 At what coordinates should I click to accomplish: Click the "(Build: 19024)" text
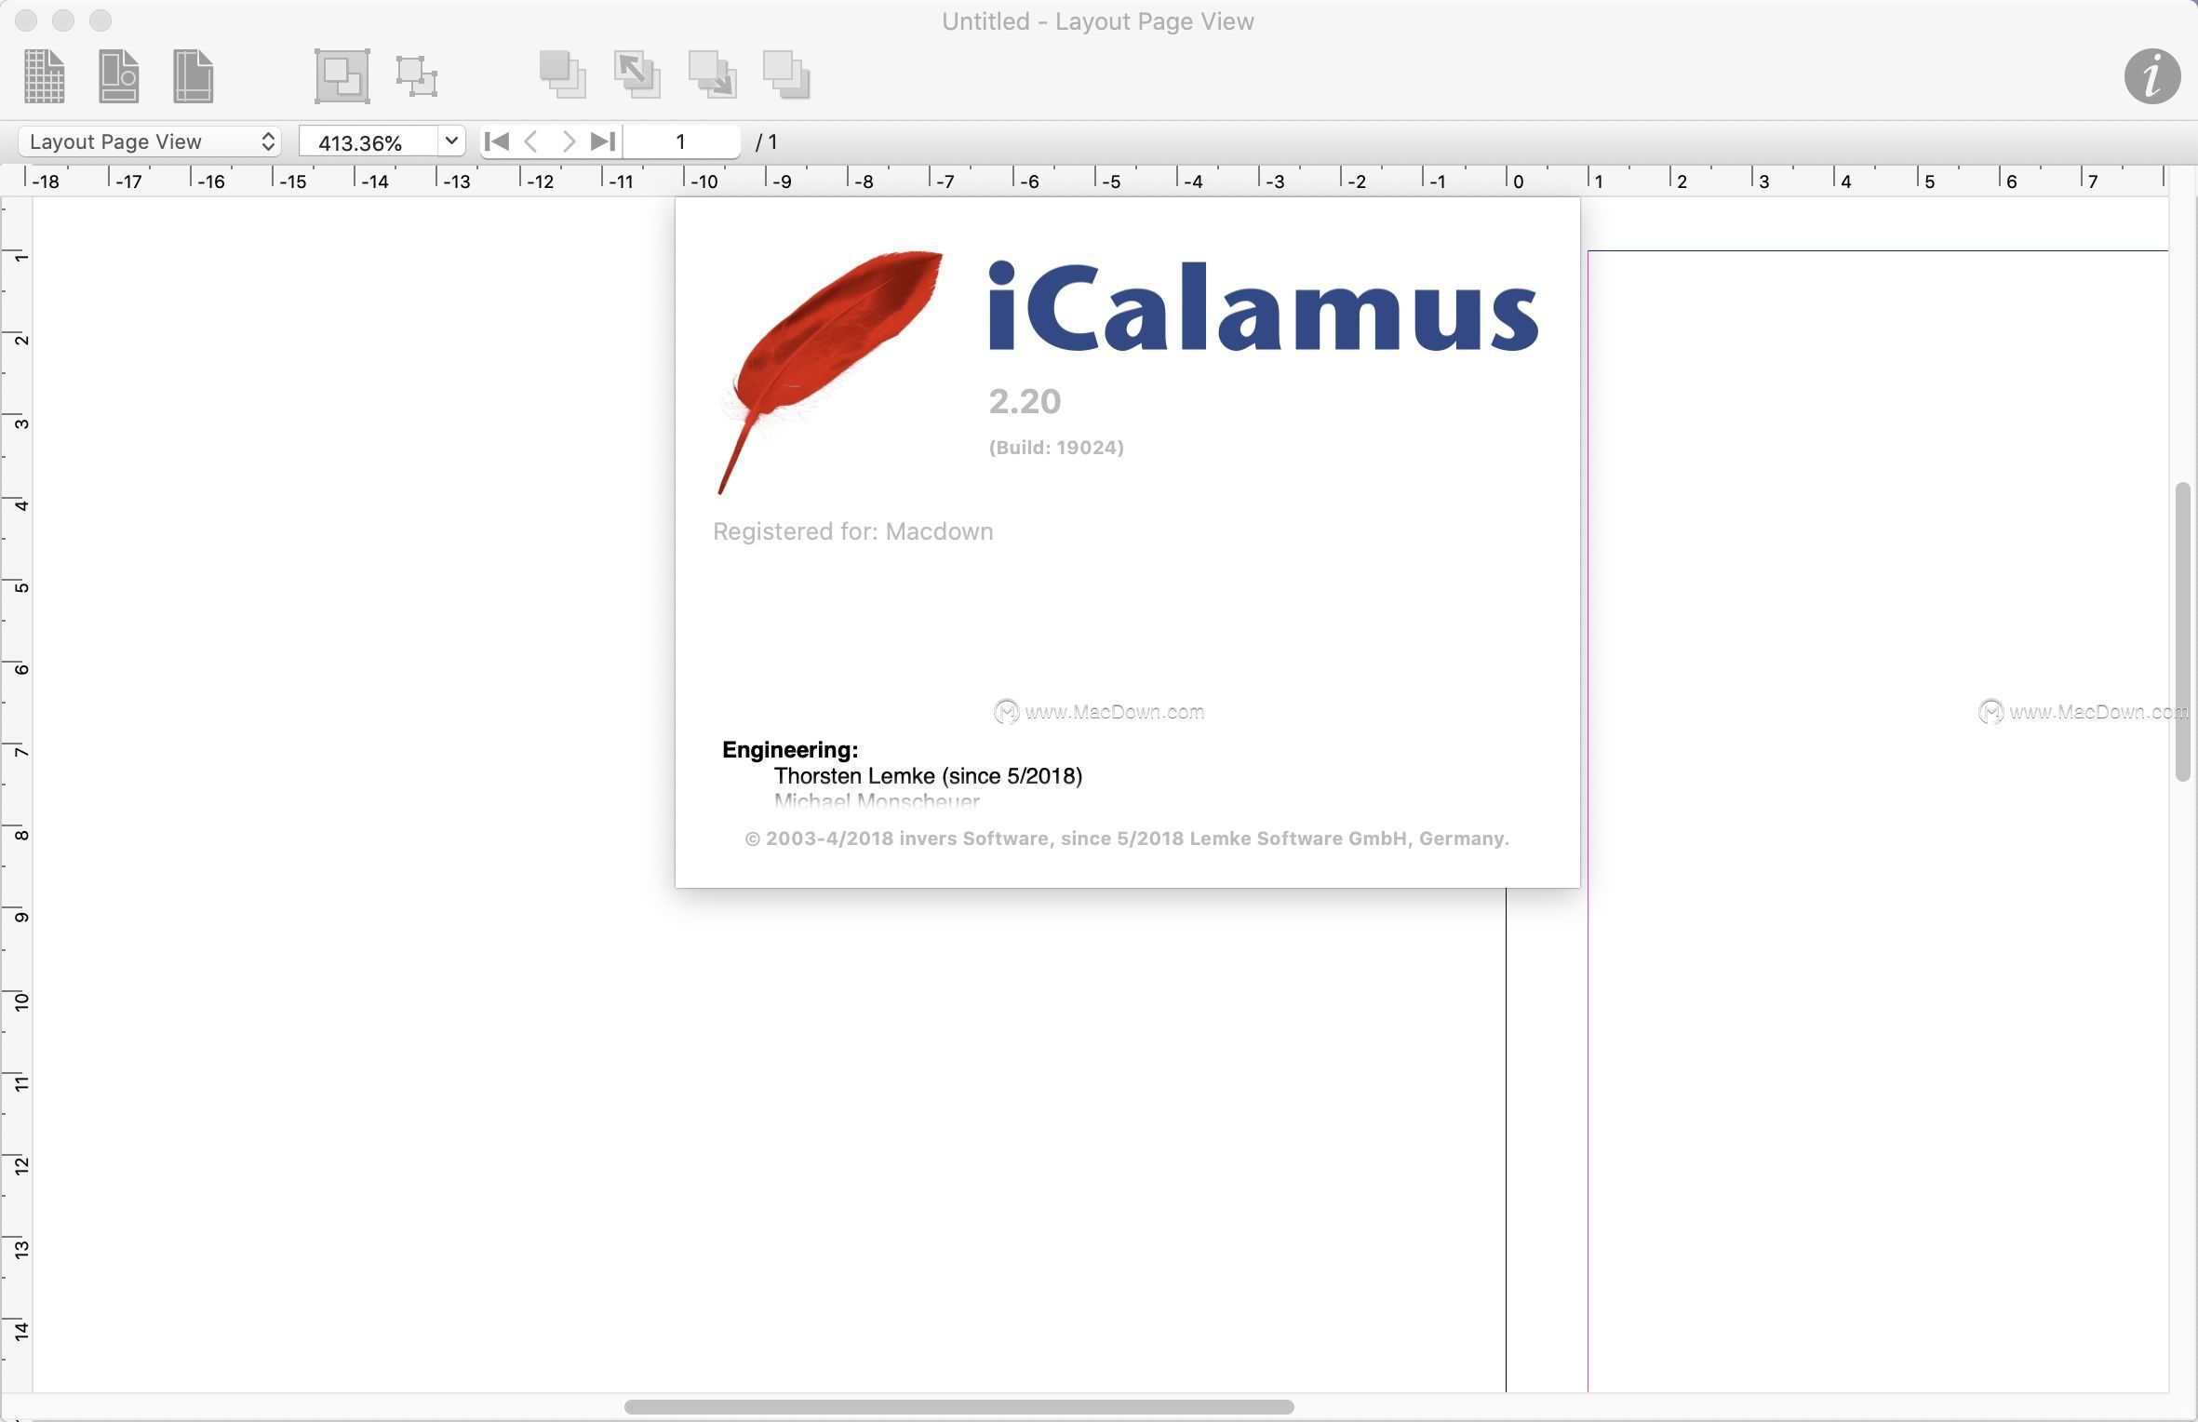click(x=1056, y=448)
